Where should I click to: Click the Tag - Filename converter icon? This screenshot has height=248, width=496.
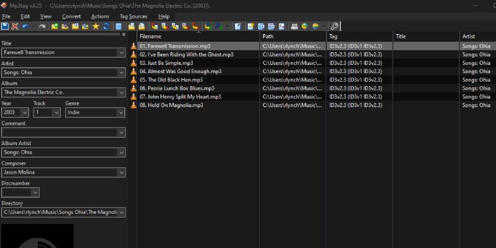pos(154,26)
